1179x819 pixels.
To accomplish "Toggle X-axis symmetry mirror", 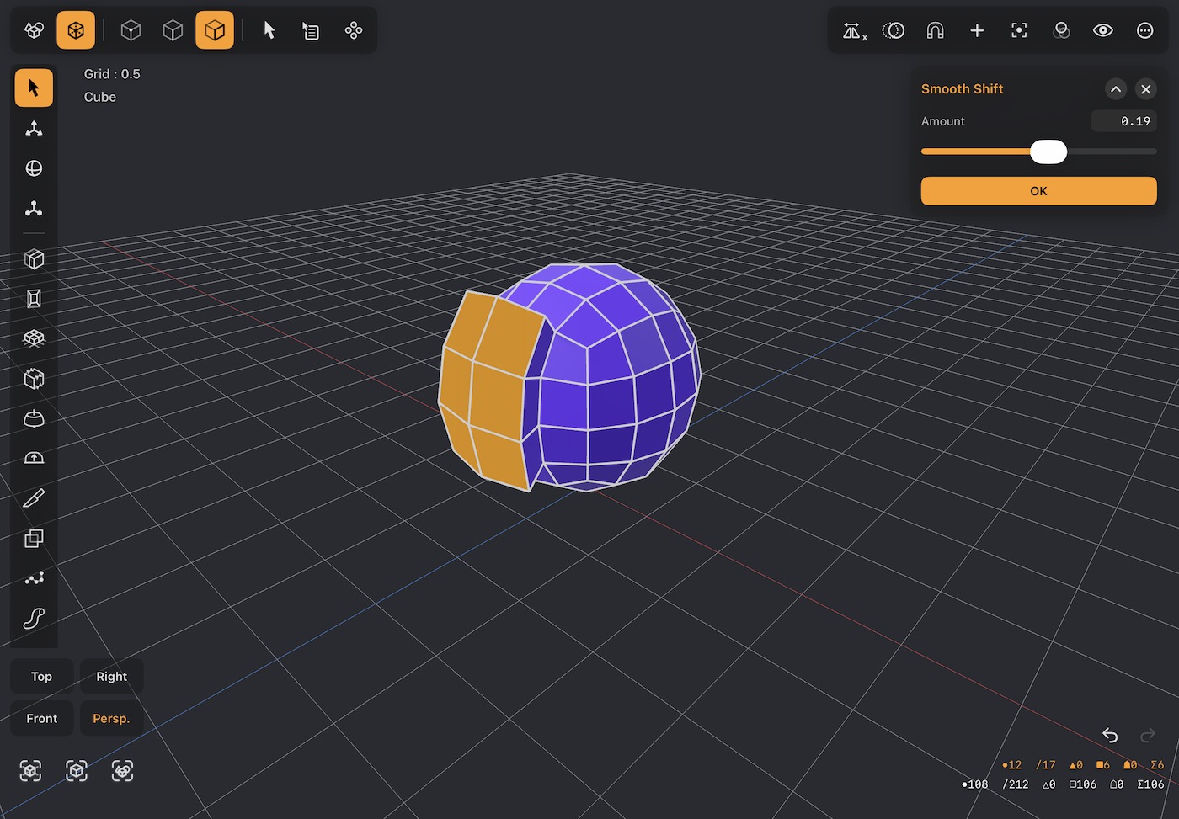I will [x=854, y=31].
